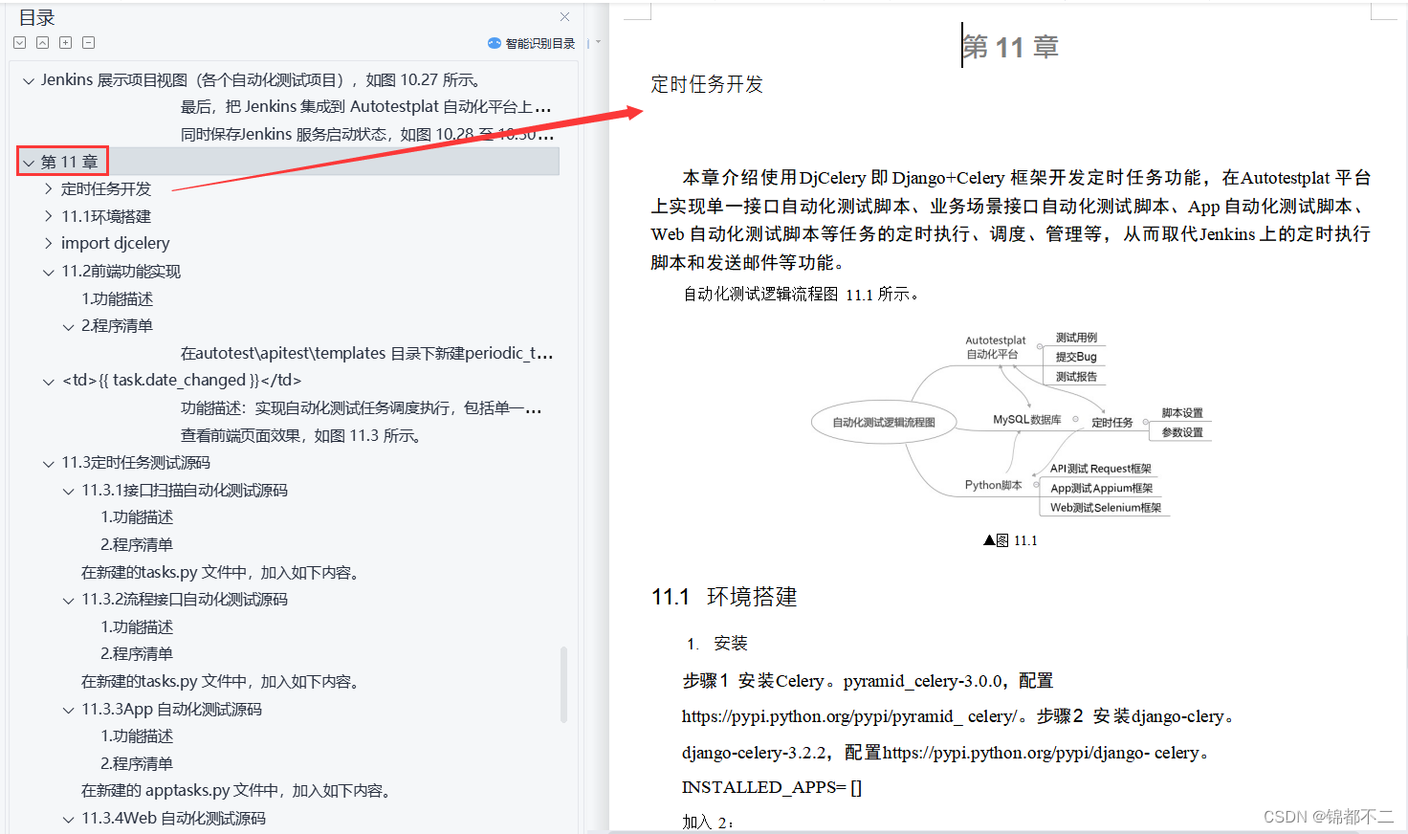Click 第 11 章 title in document
This screenshot has height=834, width=1408.
click(x=1010, y=46)
